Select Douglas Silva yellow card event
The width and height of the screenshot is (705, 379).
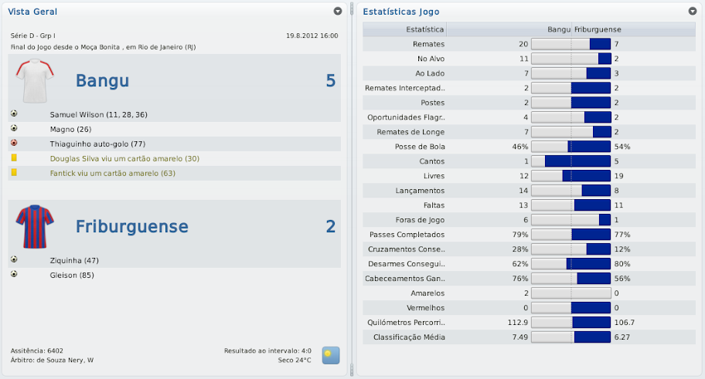124,158
